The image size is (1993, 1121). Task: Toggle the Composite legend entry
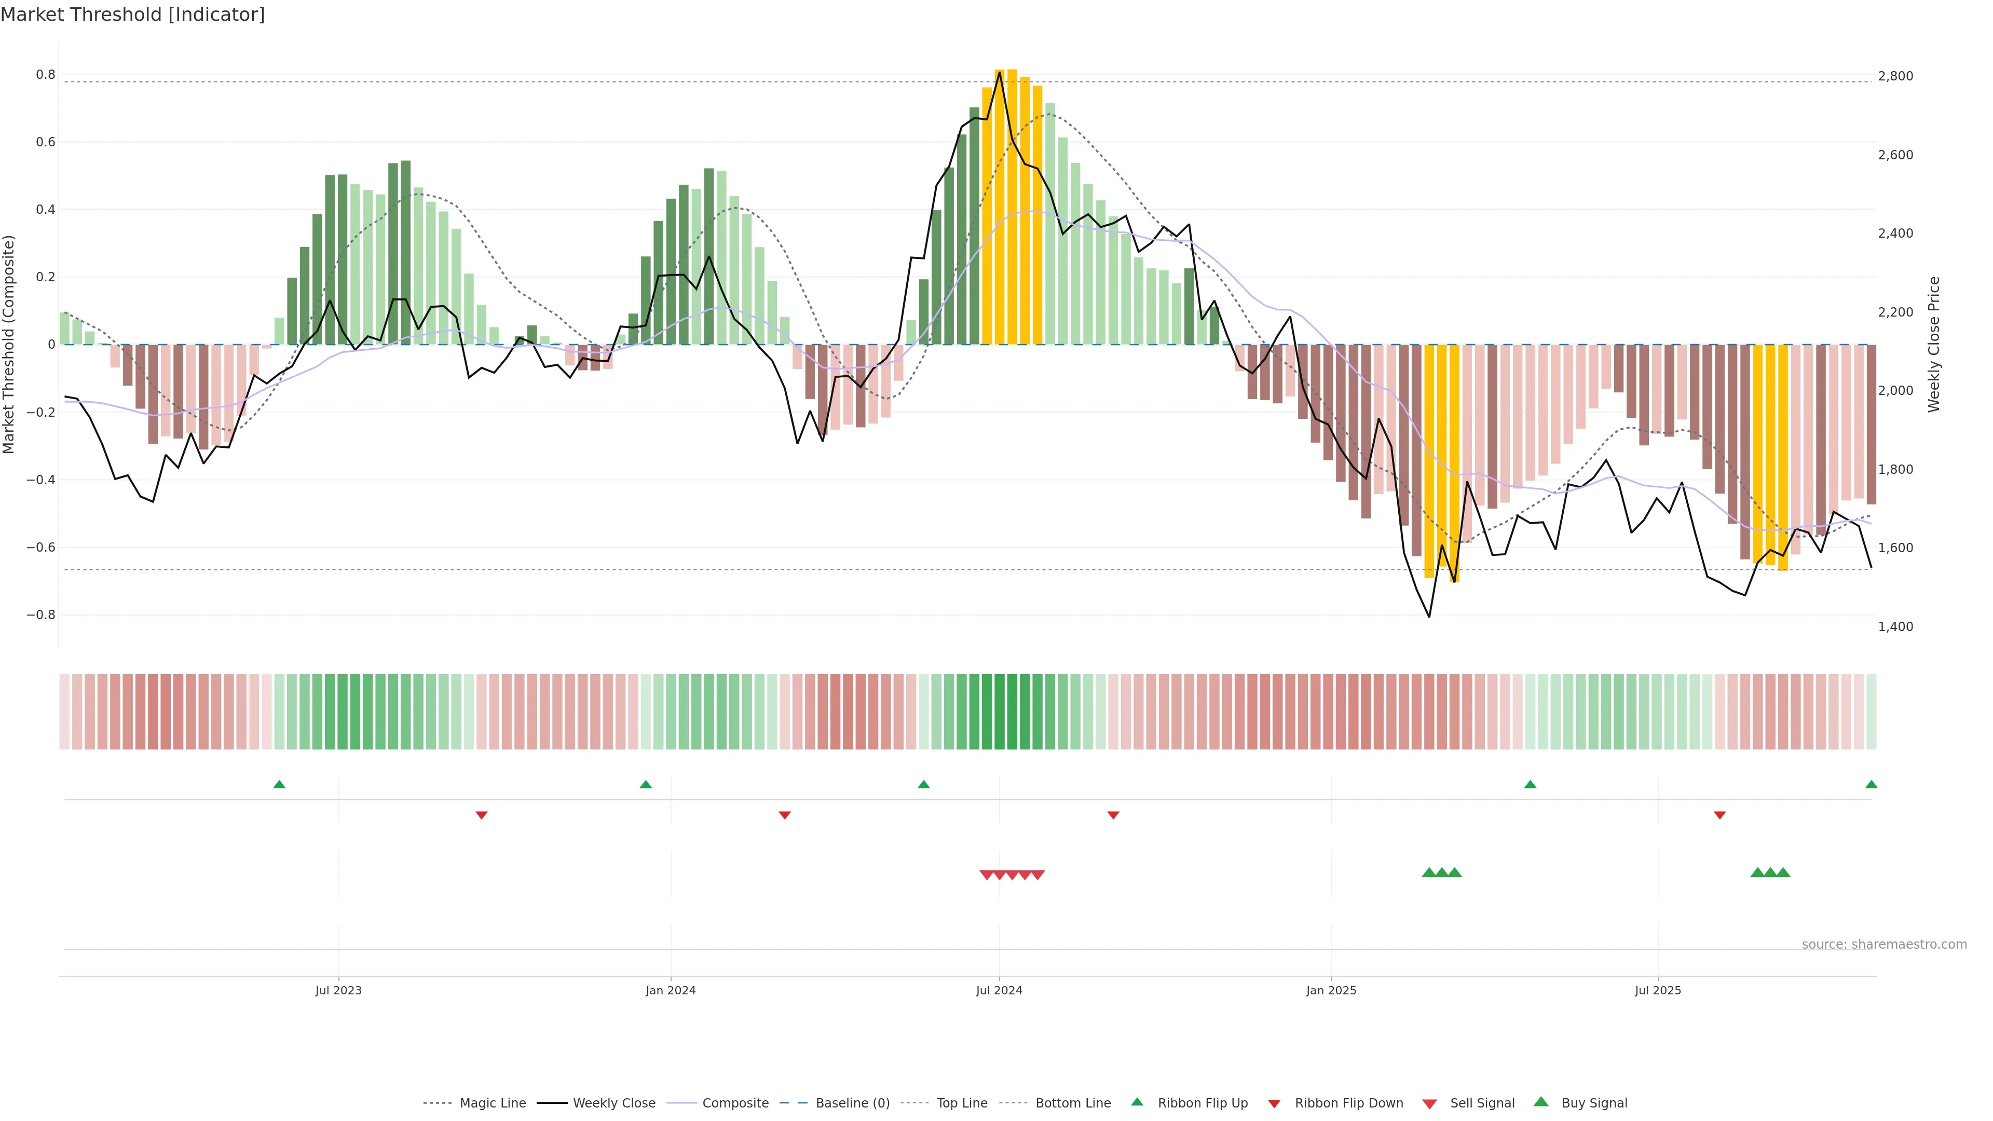(735, 1103)
